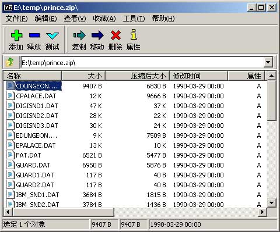
Task: Click the 测试 (Test) archive icon
Action: [x=52, y=35]
